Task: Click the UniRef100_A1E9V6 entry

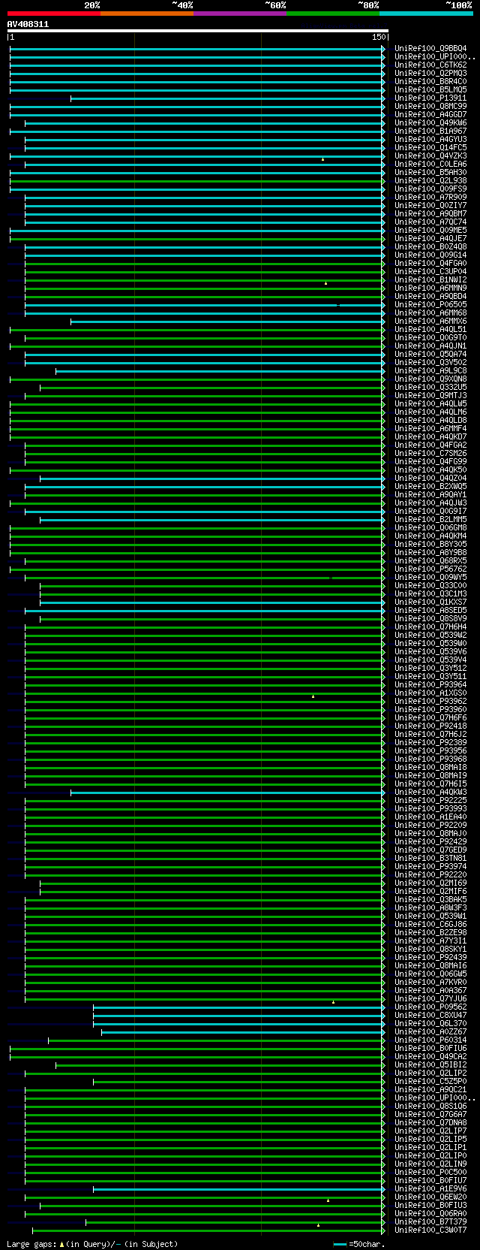Action: click(x=430, y=1189)
